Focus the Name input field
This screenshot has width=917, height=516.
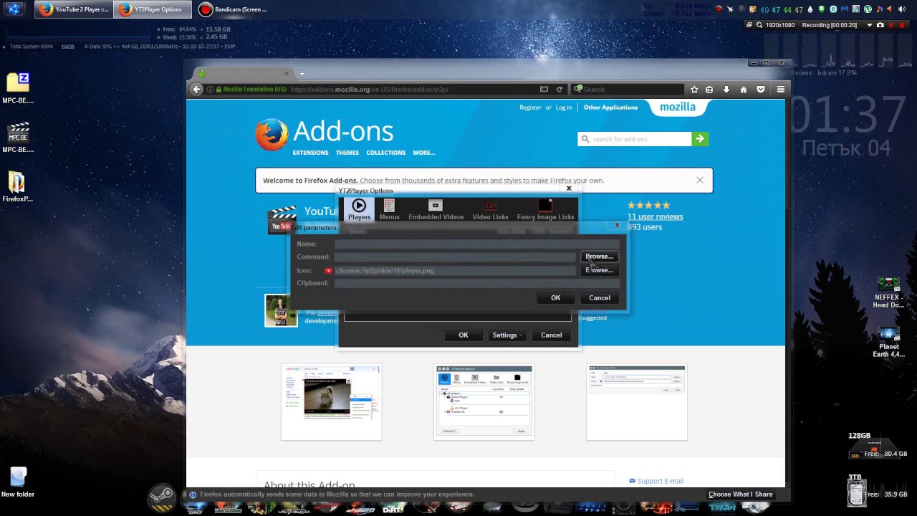(x=476, y=244)
